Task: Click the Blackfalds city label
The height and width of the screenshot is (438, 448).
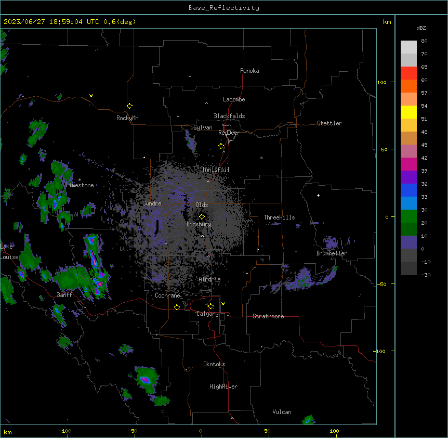Action: (229, 116)
